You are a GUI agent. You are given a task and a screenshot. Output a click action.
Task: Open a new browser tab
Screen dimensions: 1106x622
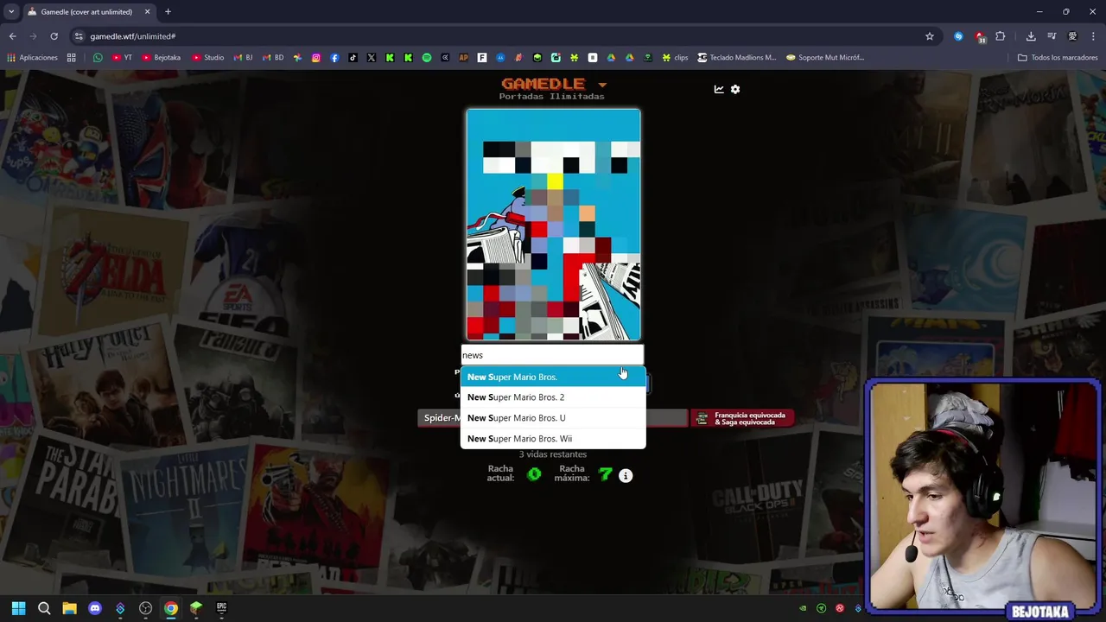pyautogui.click(x=168, y=12)
